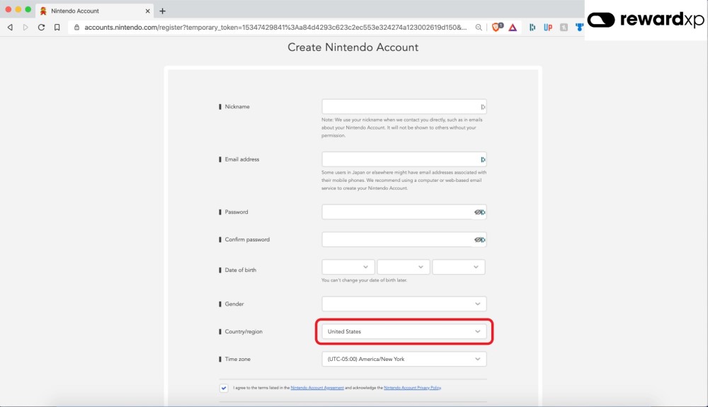708x407 pixels.
Task: Expand the Country/region dropdown showing United States
Action: 404,331
